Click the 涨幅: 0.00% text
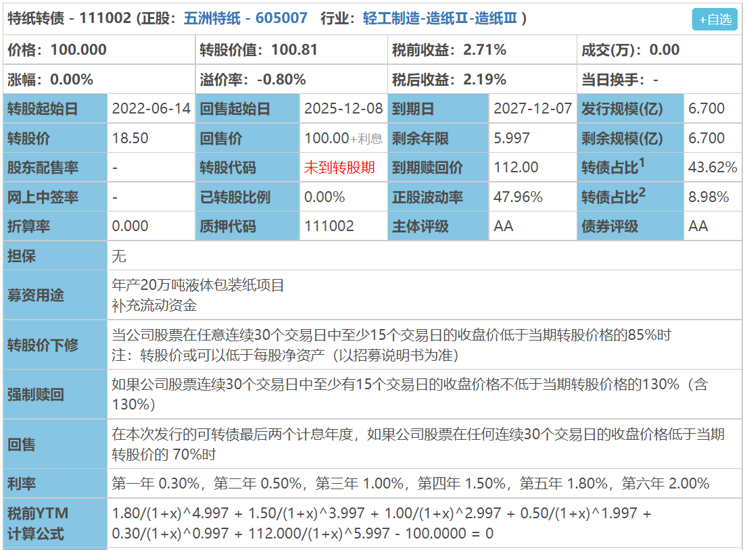The height and width of the screenshot is (550, 745). click(x=50, y=79)
